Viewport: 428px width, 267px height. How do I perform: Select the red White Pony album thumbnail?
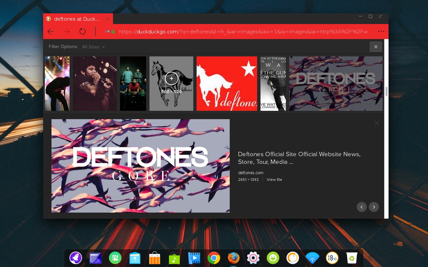(227, 83)
